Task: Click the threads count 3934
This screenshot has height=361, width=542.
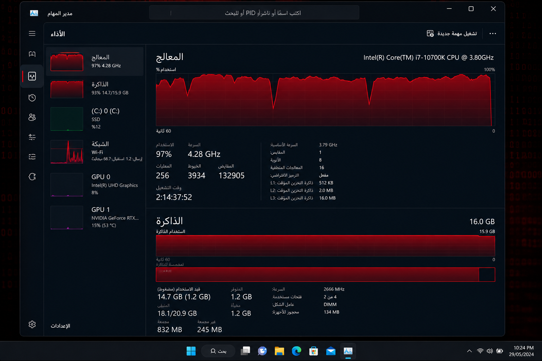Action: (197, 176)
